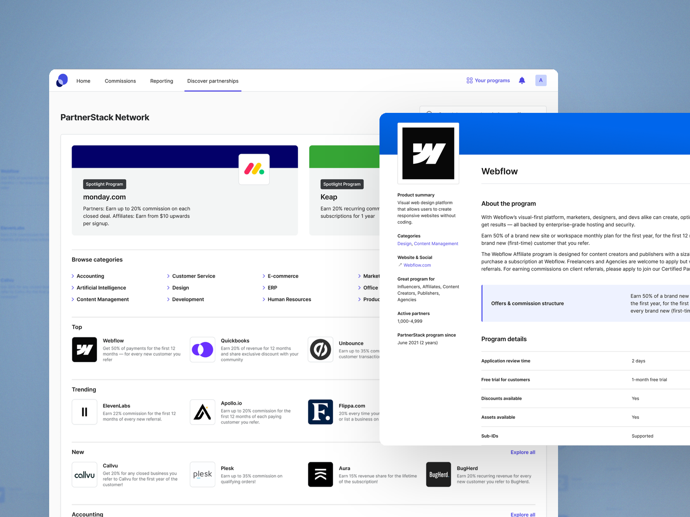Click the Unbounce program title
Screen dimensions: 690x517
351,343
